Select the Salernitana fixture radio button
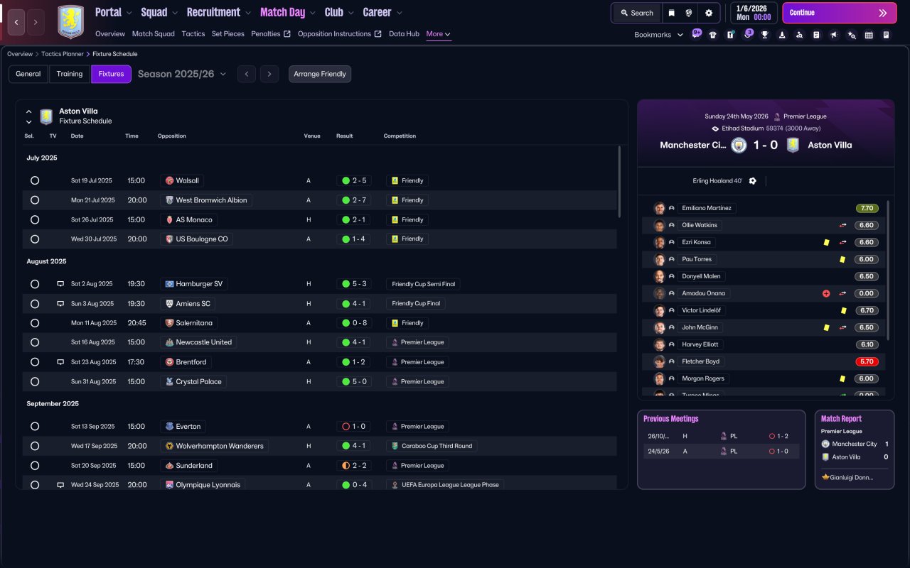Screen dimensions: 910x568 [35, 323]
